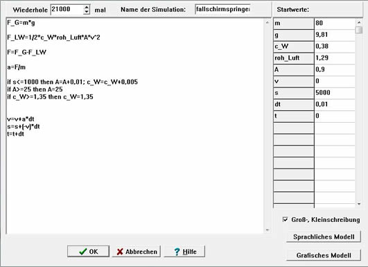This screenshot has height=267, width=368.
Task: Focus the Wiederhole repetitions field
Action: [x=67, y=10]
